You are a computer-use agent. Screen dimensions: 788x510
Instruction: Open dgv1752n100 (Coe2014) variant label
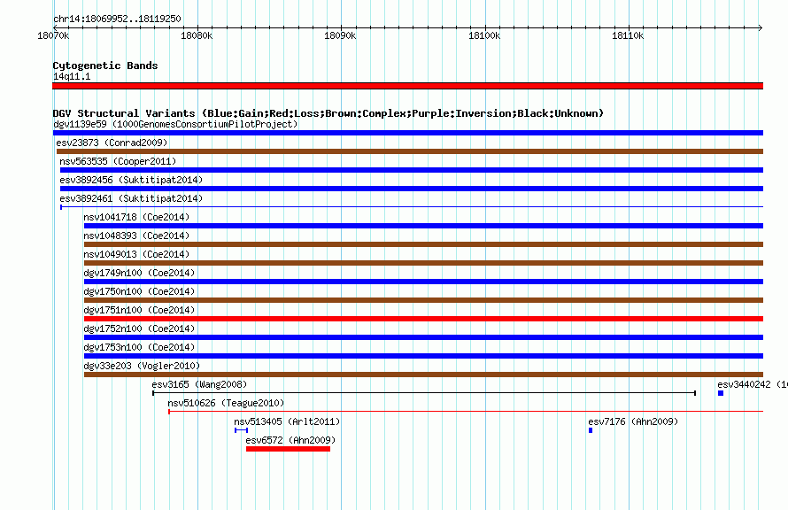point(139,328)
